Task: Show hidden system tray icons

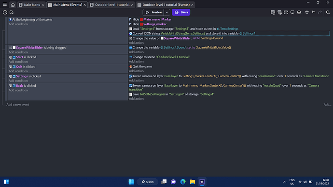Action: tap(284, 182)
